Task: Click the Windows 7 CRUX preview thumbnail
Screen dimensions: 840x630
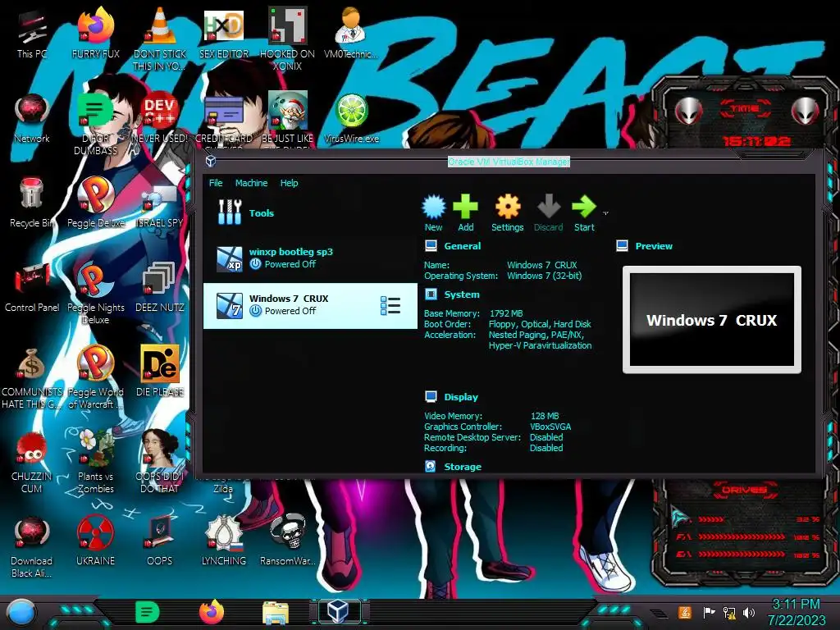Action: pos(711,320)
